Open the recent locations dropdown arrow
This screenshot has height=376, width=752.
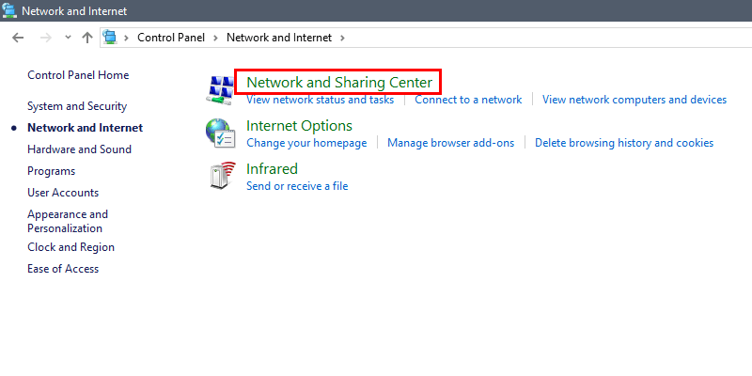68,38
